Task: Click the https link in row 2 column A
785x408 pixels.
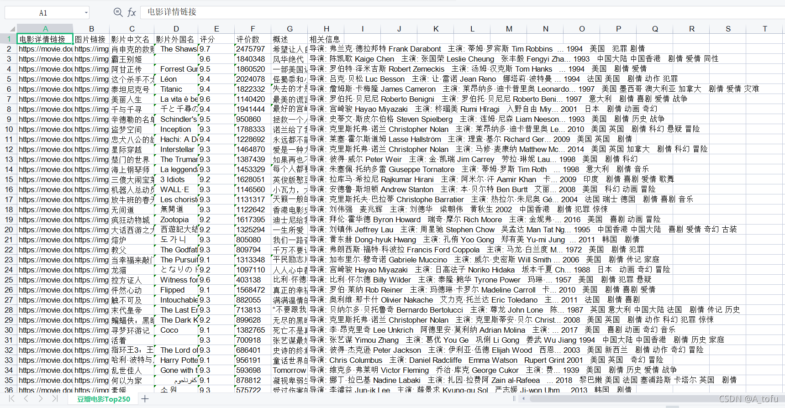Action: click(45, 49)
